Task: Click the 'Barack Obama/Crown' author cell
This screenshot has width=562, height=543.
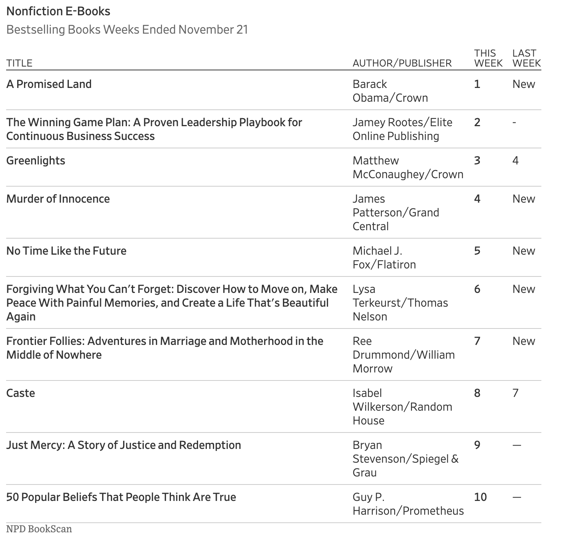Action: pyautogui.click(x=390, y=91)
